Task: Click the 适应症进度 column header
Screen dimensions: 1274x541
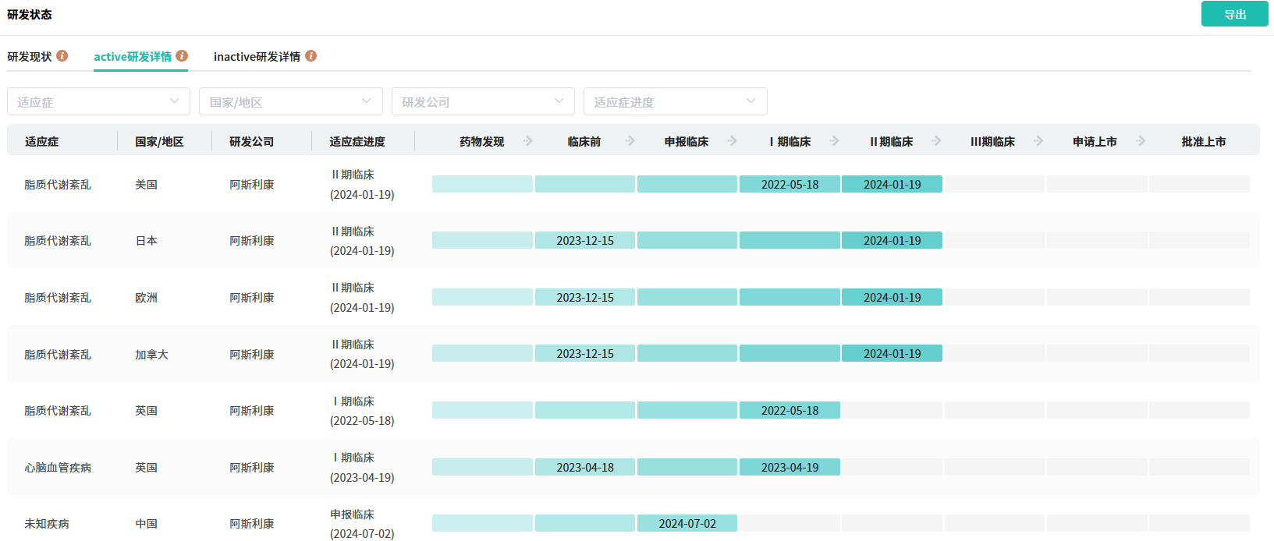Action: [357, 142]
